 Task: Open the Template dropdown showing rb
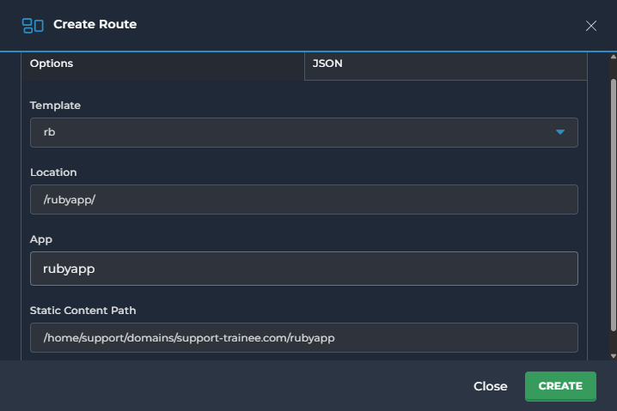[x=304, y=132]
